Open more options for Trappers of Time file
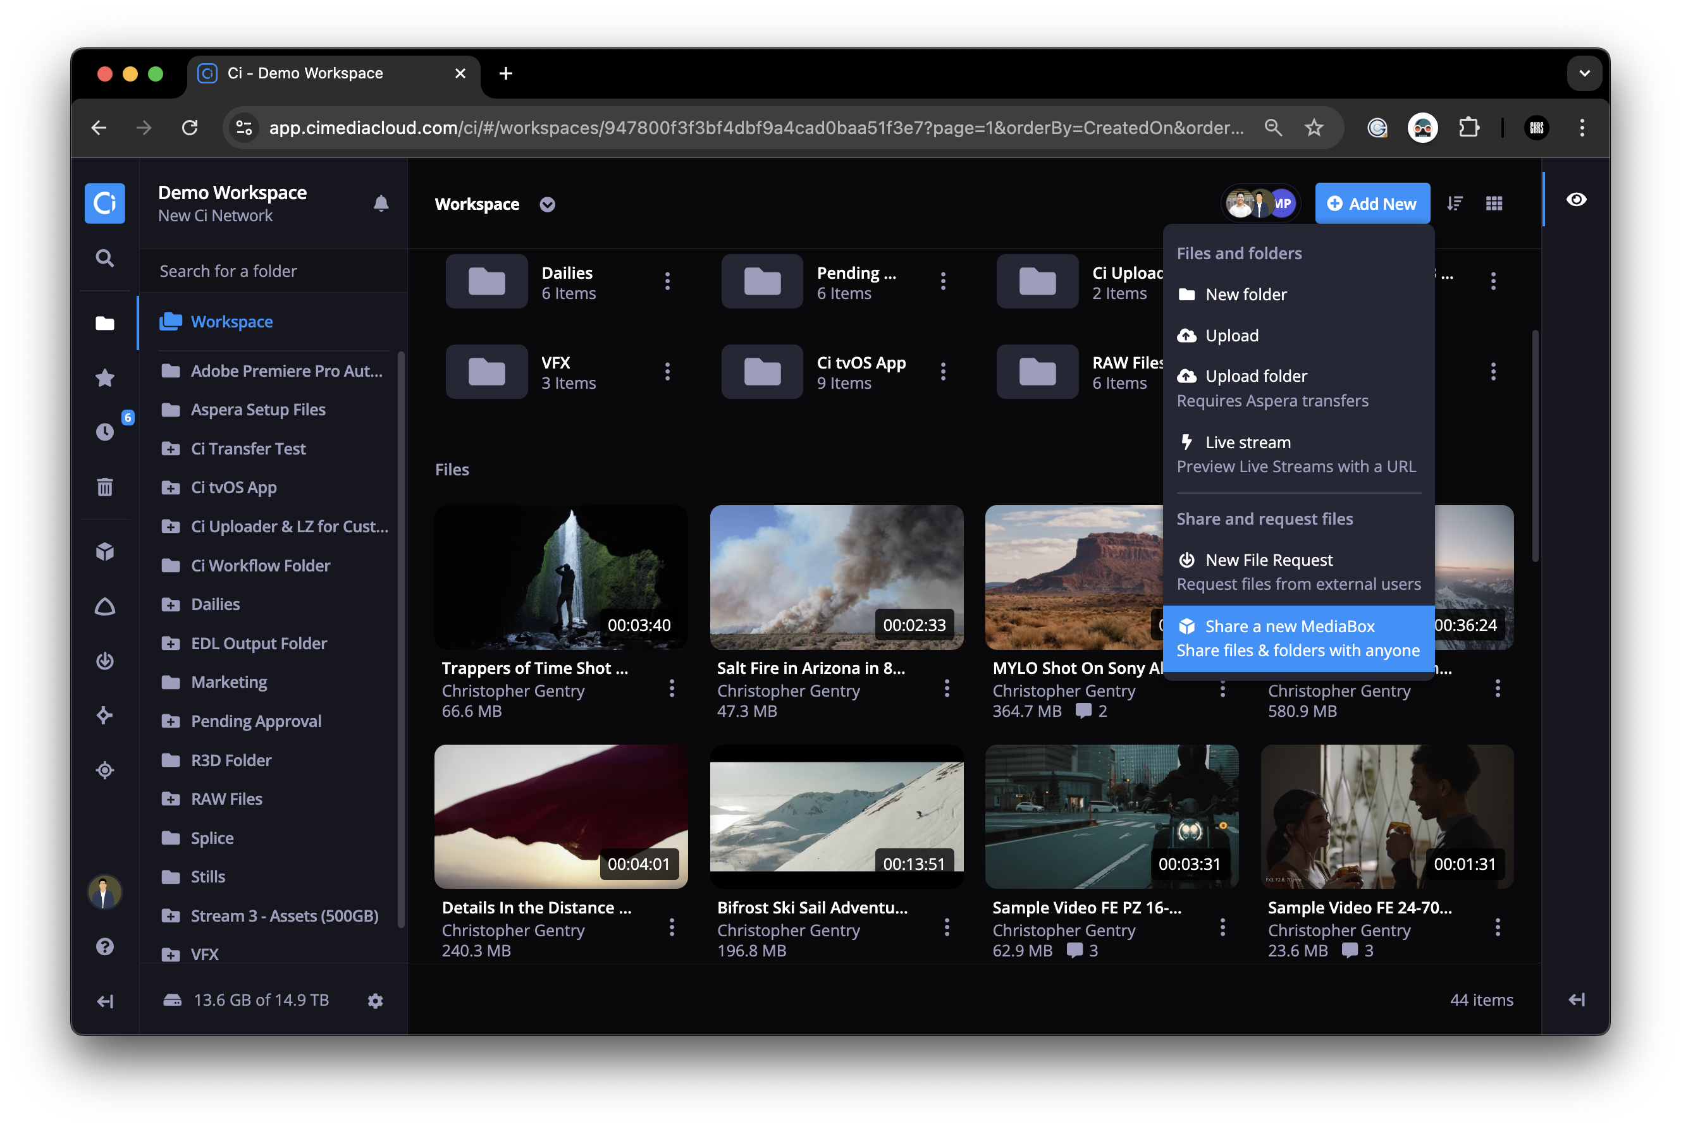 (x=671, y=688)
